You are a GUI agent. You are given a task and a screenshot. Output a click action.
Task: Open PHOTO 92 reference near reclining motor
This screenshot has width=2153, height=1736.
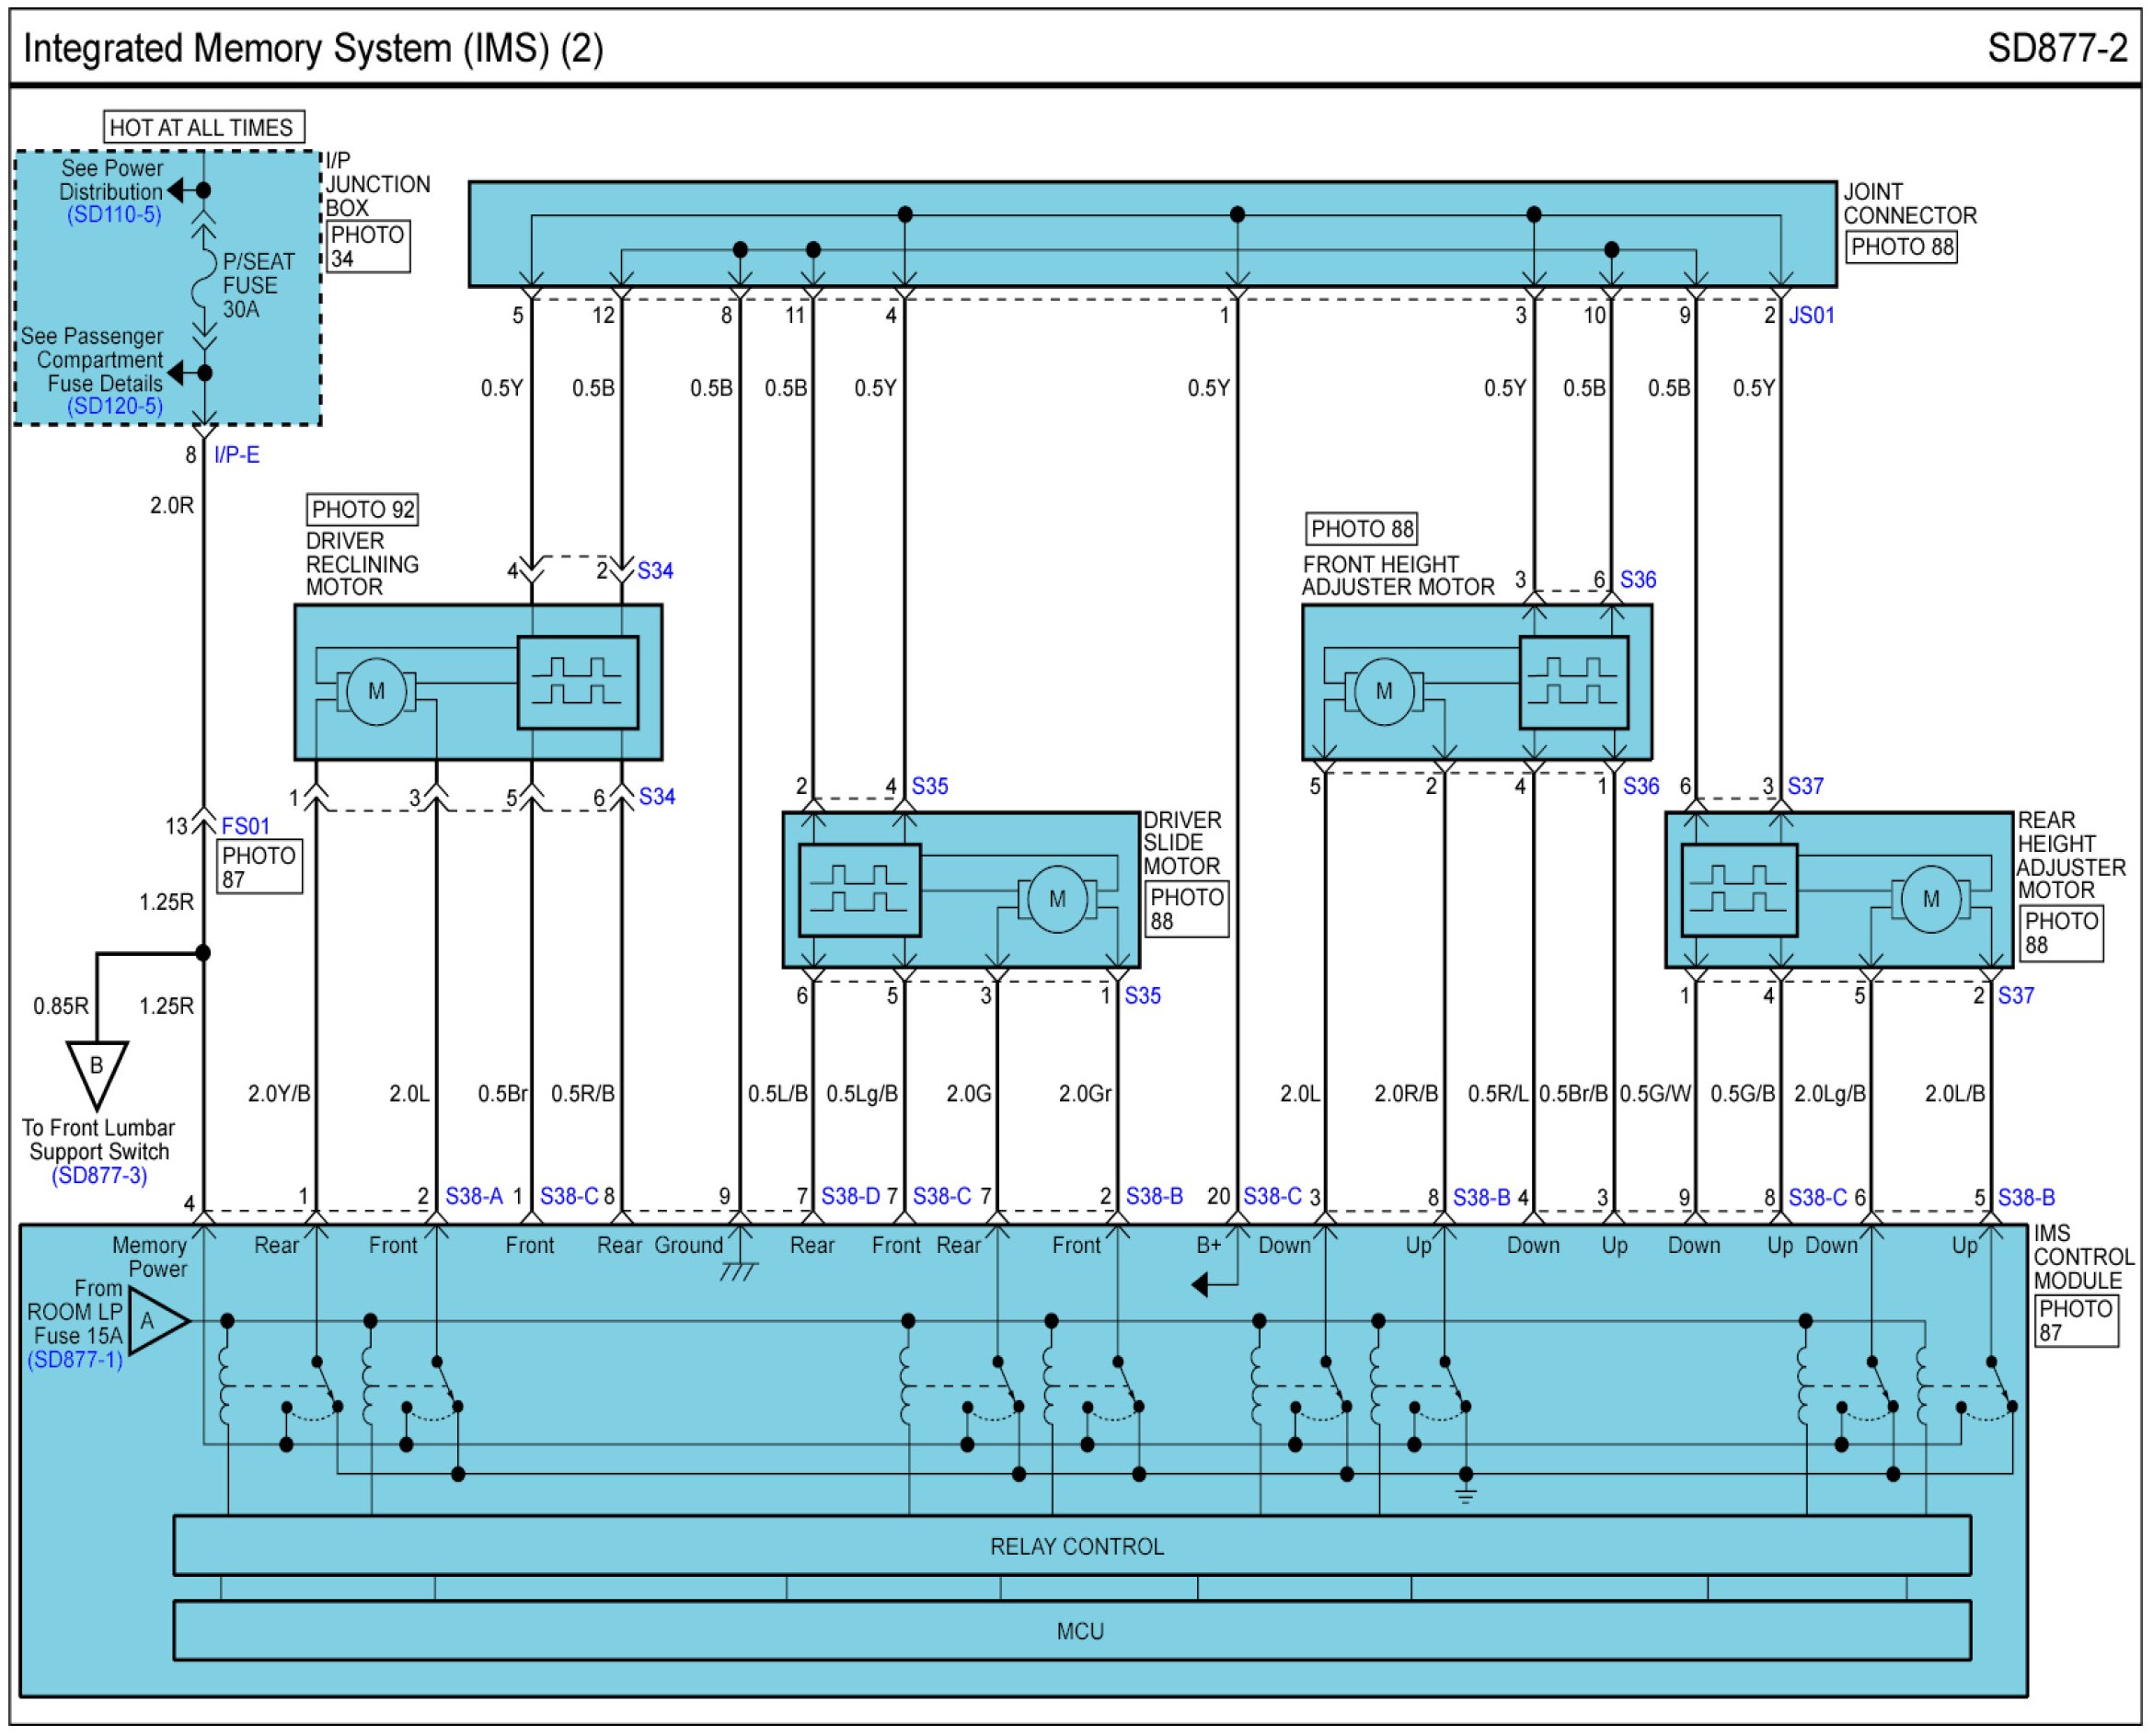pyautogui.click(x=362, y=510)
